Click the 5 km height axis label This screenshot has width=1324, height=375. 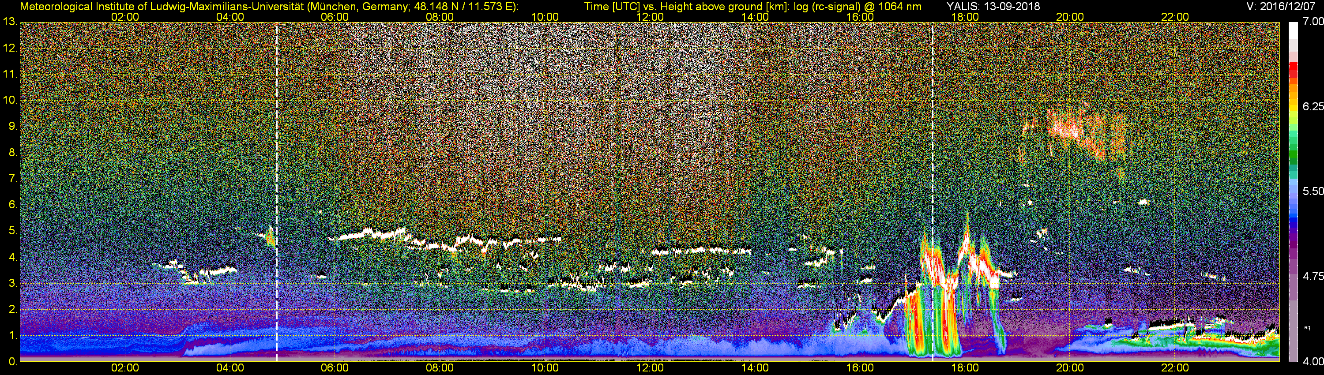point(12,231)
